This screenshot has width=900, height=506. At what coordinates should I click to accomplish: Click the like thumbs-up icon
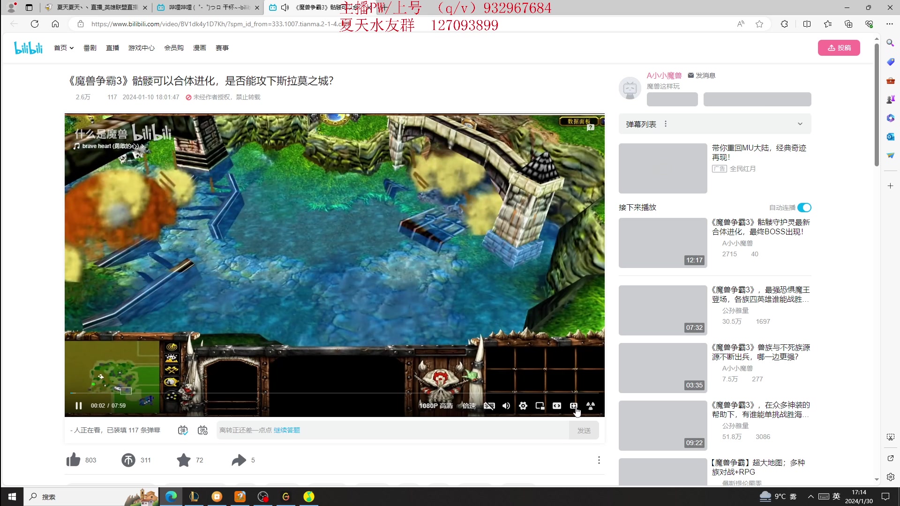[74, 460]
